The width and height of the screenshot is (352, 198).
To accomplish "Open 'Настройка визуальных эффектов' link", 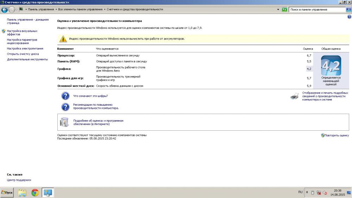I will 22,32.
